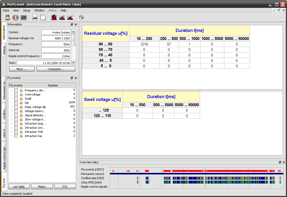The width and height of the screenshot is (287, 197).
Task: Click the triangle icon beside Slow voltage e...
Action: (x=21, y=119)
